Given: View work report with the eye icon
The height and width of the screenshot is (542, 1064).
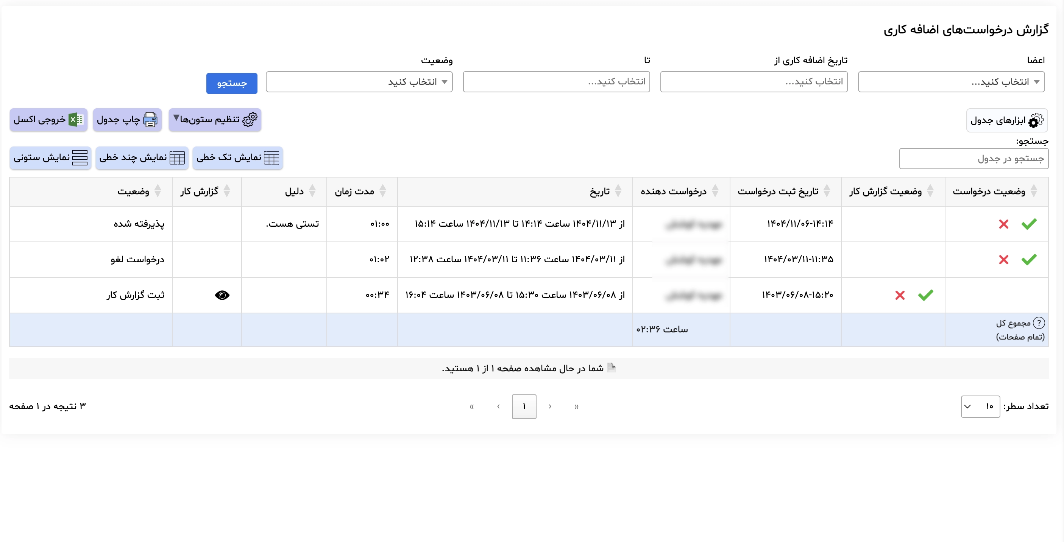Looking at the screenshot, I should [222, 295].
